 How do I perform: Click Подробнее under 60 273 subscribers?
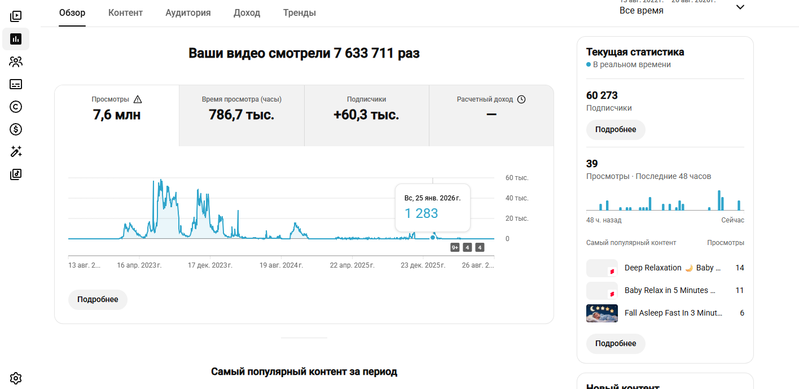pyautogui.click(x=616, y=129)
